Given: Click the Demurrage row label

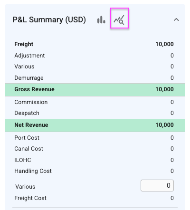Looking at the screenshot, I should point(29,78).
